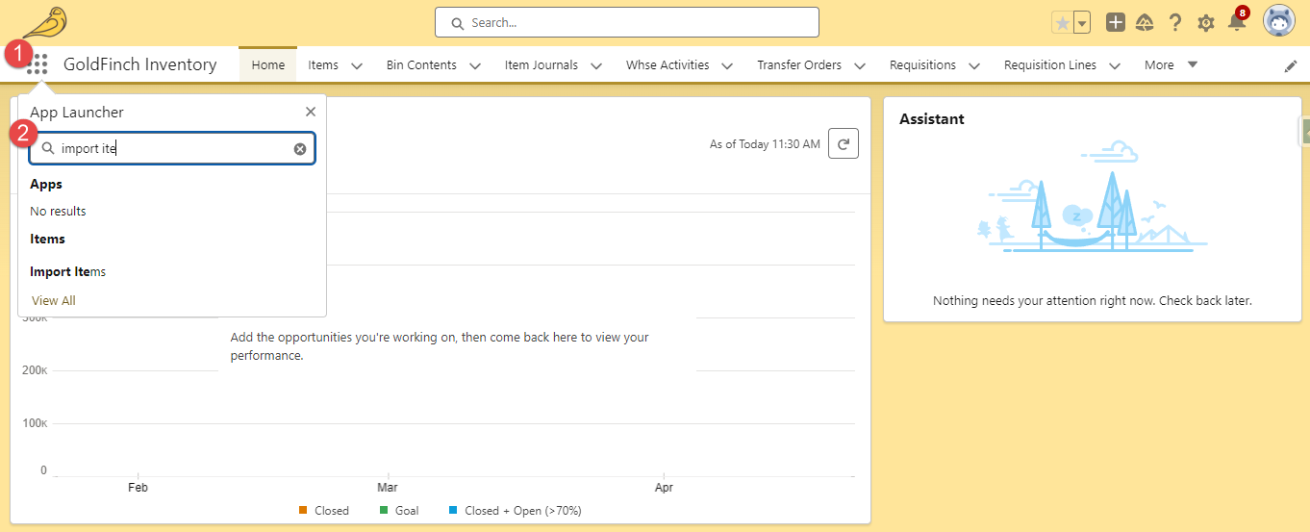Open the user profile avatar

[x=1279, y=21]
